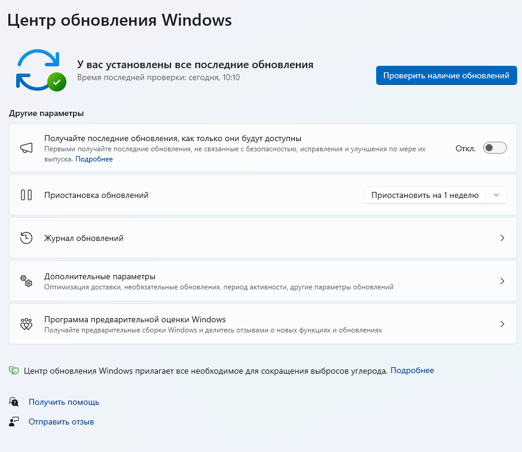Open the Получить помощь link

coord(64,402)
